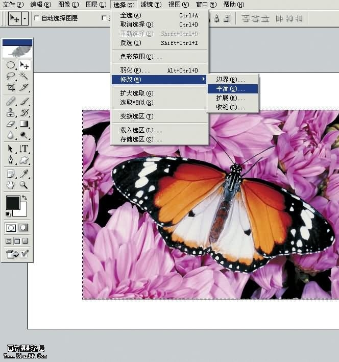Select the Notes tool
The height and width of the screenshot is (362, 339).
coord(11,174)
